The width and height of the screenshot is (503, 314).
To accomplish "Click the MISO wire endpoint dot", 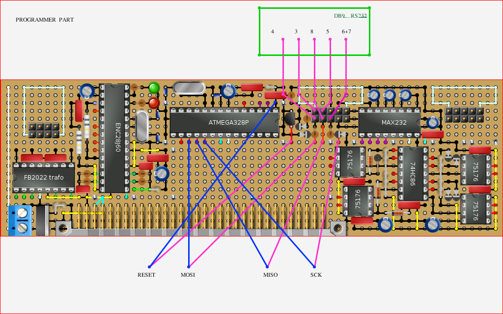I will pos(267,266).
